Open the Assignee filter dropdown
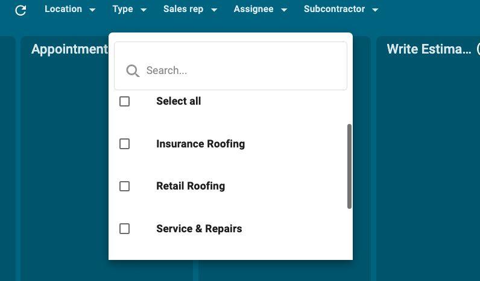The image size is (480, 281). pos(260,10)
